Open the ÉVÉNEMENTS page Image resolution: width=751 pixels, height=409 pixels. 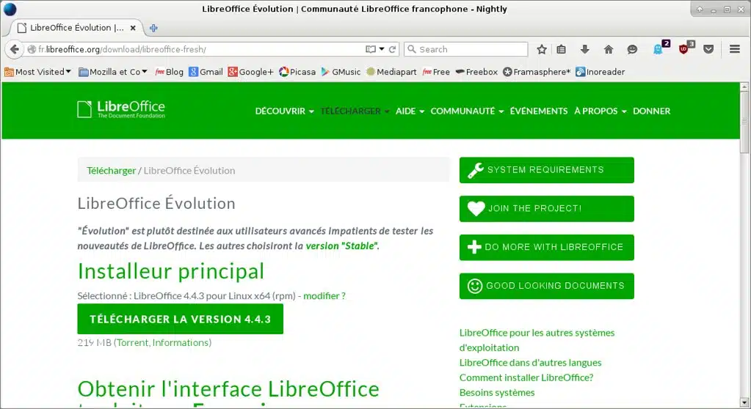click(x=538, y=111)
